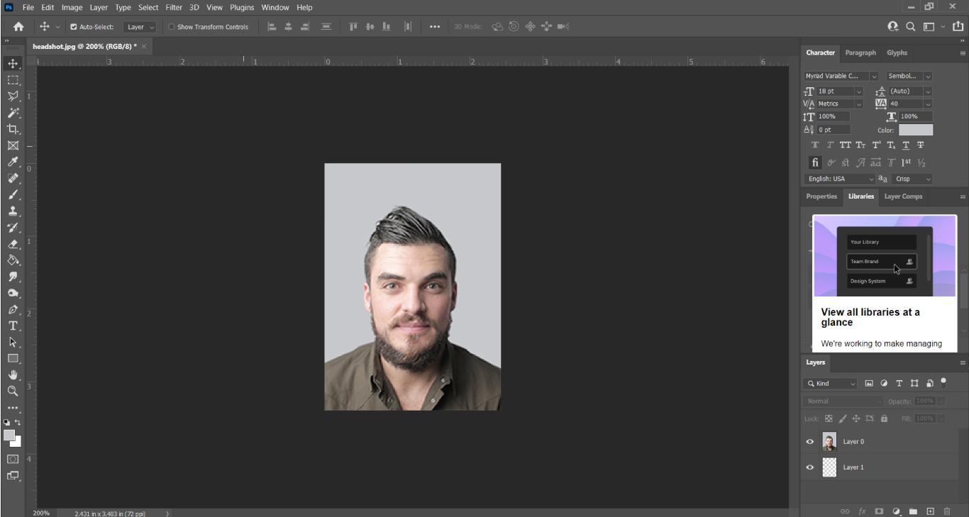
Task: Open Auto-Select Layer dropdown
Action: point(140,27)
